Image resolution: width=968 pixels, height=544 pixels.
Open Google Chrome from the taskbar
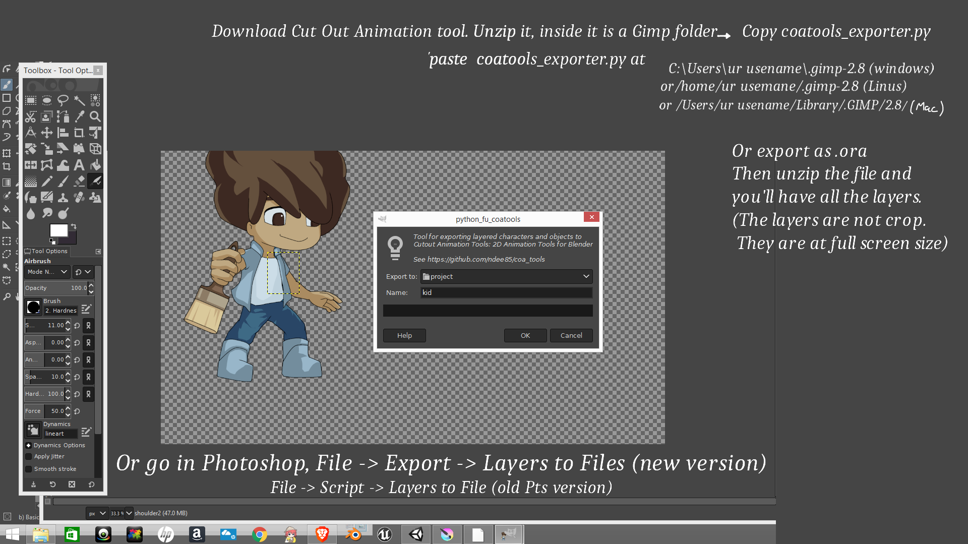pos(260,534)
